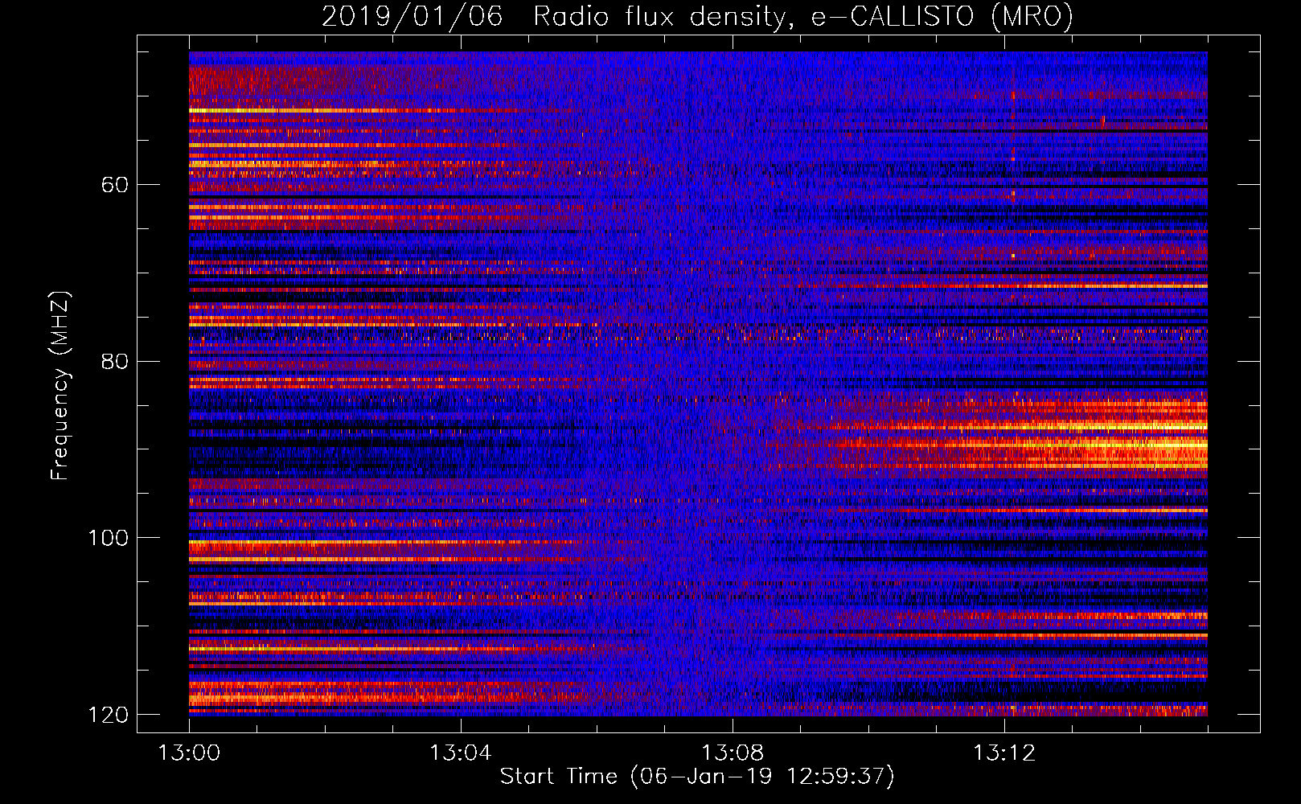Click the 13:04 time tick label
Viewport: 1301px width, 804px height.
click(460, 753)
